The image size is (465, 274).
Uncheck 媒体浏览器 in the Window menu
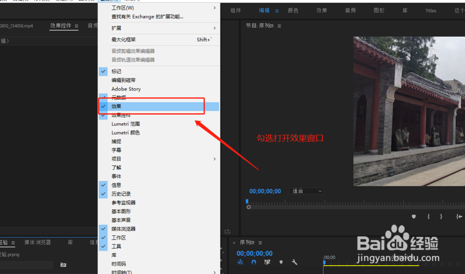tap(159, 229)
